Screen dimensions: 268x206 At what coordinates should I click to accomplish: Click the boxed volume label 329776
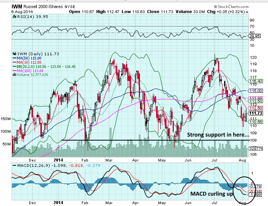pyautogui.click(x=256, y=149)
